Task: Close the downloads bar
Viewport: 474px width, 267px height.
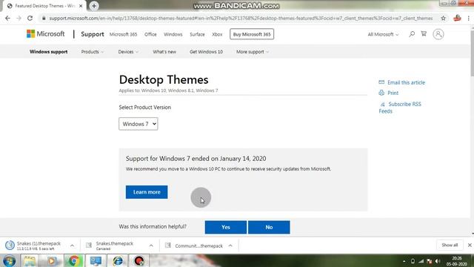Action: point(470,245)
